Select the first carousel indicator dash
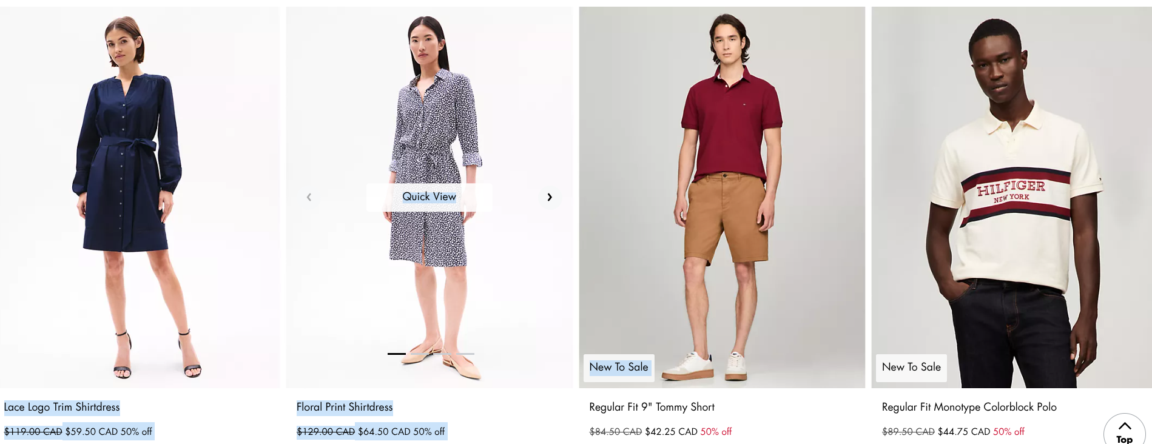 coord(397,354)
